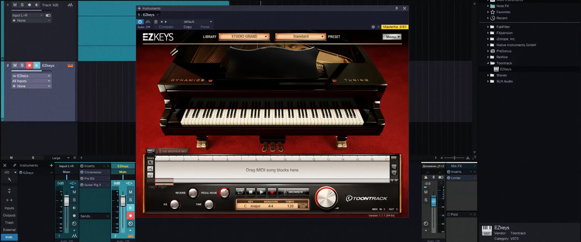
Task: Open plugin settings gear icon
Action: (373, 27)
